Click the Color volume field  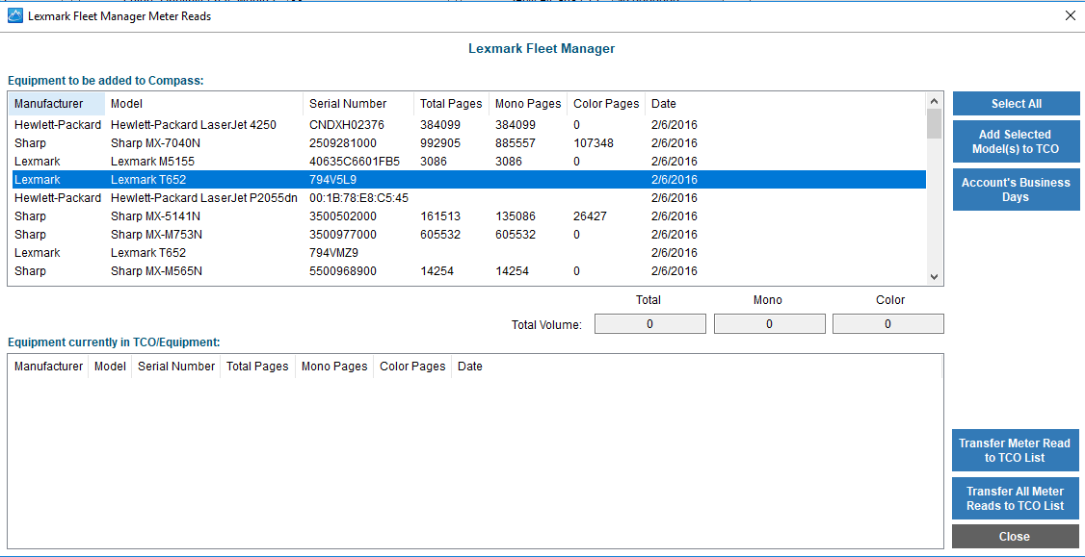(x=887, y=323)
